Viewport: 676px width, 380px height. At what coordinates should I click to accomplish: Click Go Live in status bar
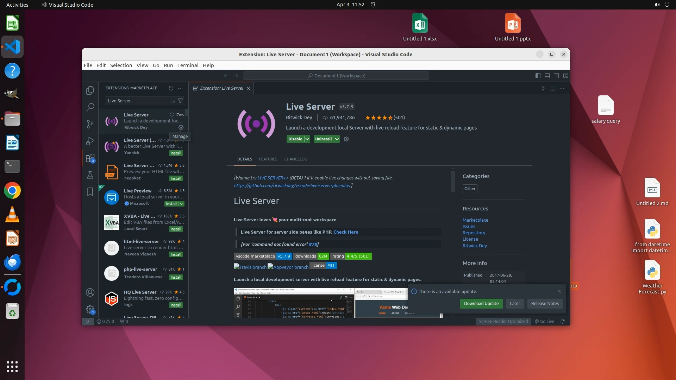point(544,322)
